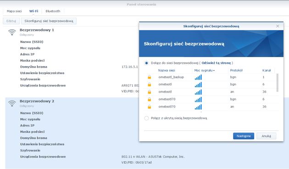This screenshot has width=289, height=169.
Task: Click signal bars of ometeotl70 channel 6 row
Action: click(x=198, y=100)
